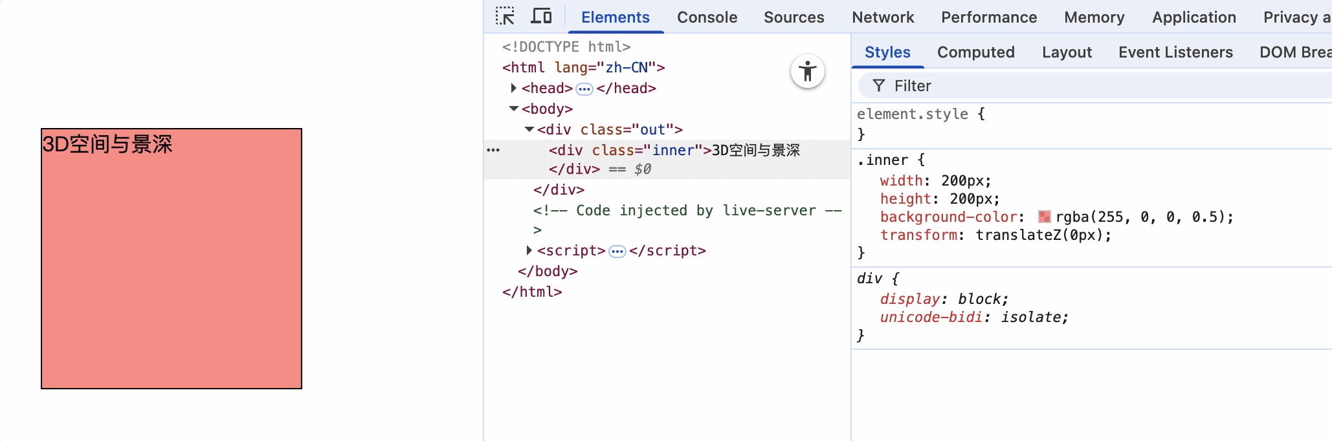
Task: Click the accessibility figure floating button
Action: (807, 71)
